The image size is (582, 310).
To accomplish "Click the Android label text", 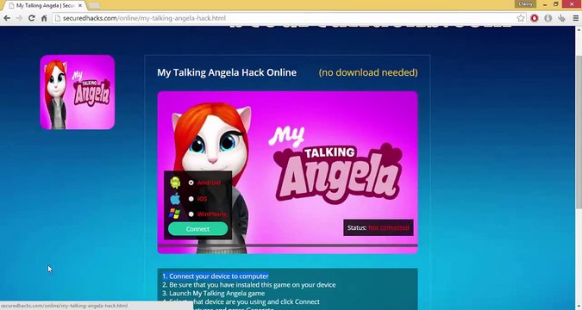I will pyautogui.click(x=209, y=183).
